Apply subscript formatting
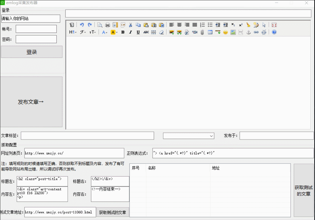This screenshot has height=220, width=315. [x=233, y=25]
